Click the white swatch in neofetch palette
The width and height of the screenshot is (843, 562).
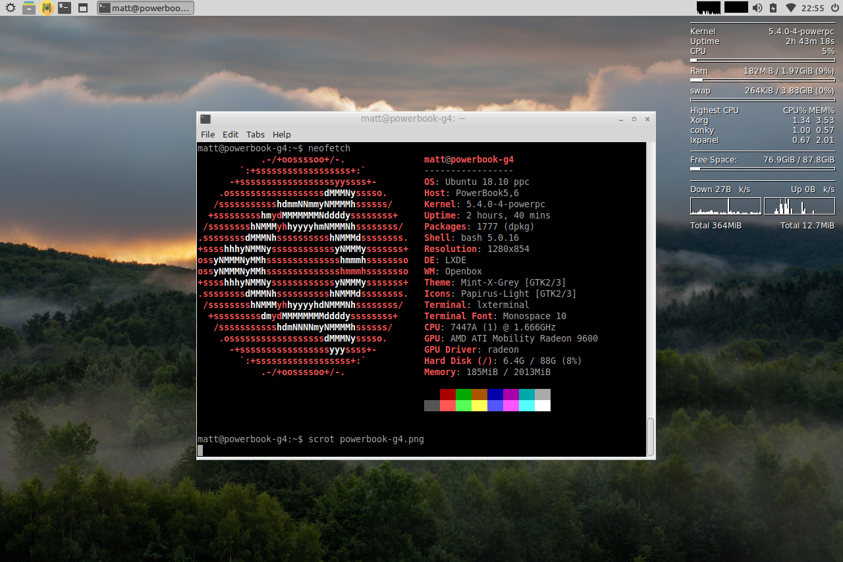point(543,405)
